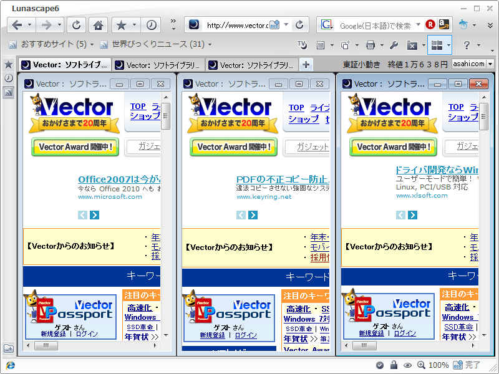This screenshot has height=374, width=499.
Task: Click the tile windows layout icon
Action: (437, 46)
